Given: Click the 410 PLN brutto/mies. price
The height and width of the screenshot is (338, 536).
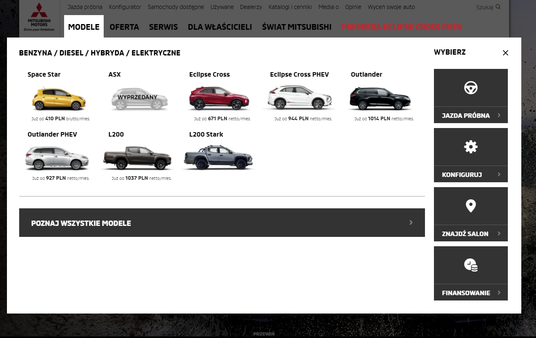Looking at the screenshot, I should pos(61,119).
